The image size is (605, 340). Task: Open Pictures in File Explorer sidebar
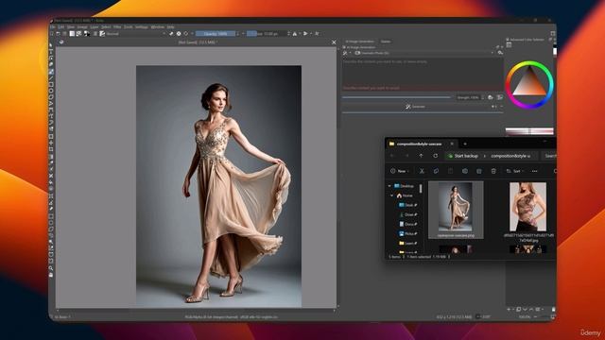407,233
